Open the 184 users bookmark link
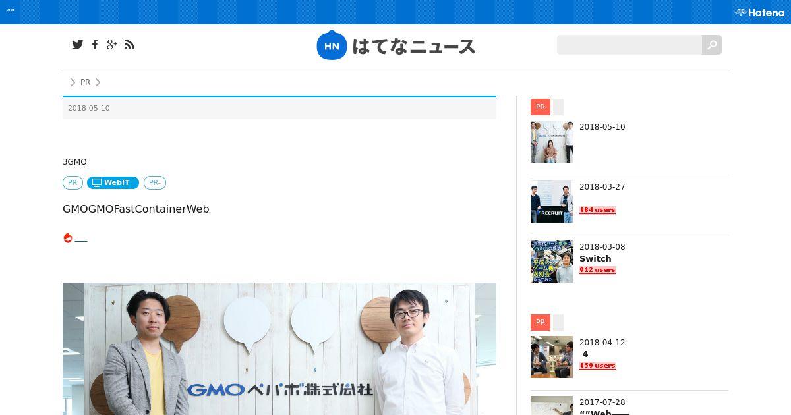 (x=597, y=210)
